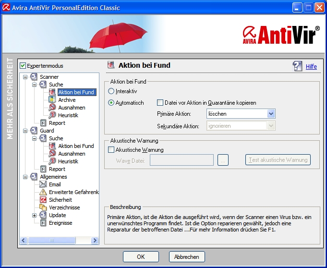Collapse Suche node under Scanner
The height and width of the screenshot is (268, 327).
pos(34,85)
